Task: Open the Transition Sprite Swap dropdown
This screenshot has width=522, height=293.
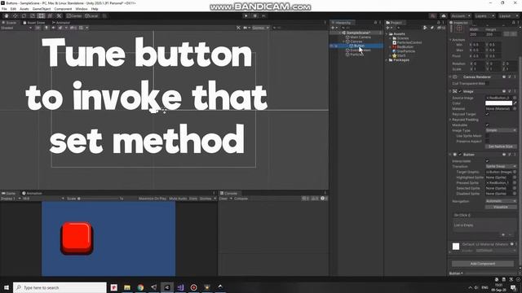Action: (x=501, y=166)
